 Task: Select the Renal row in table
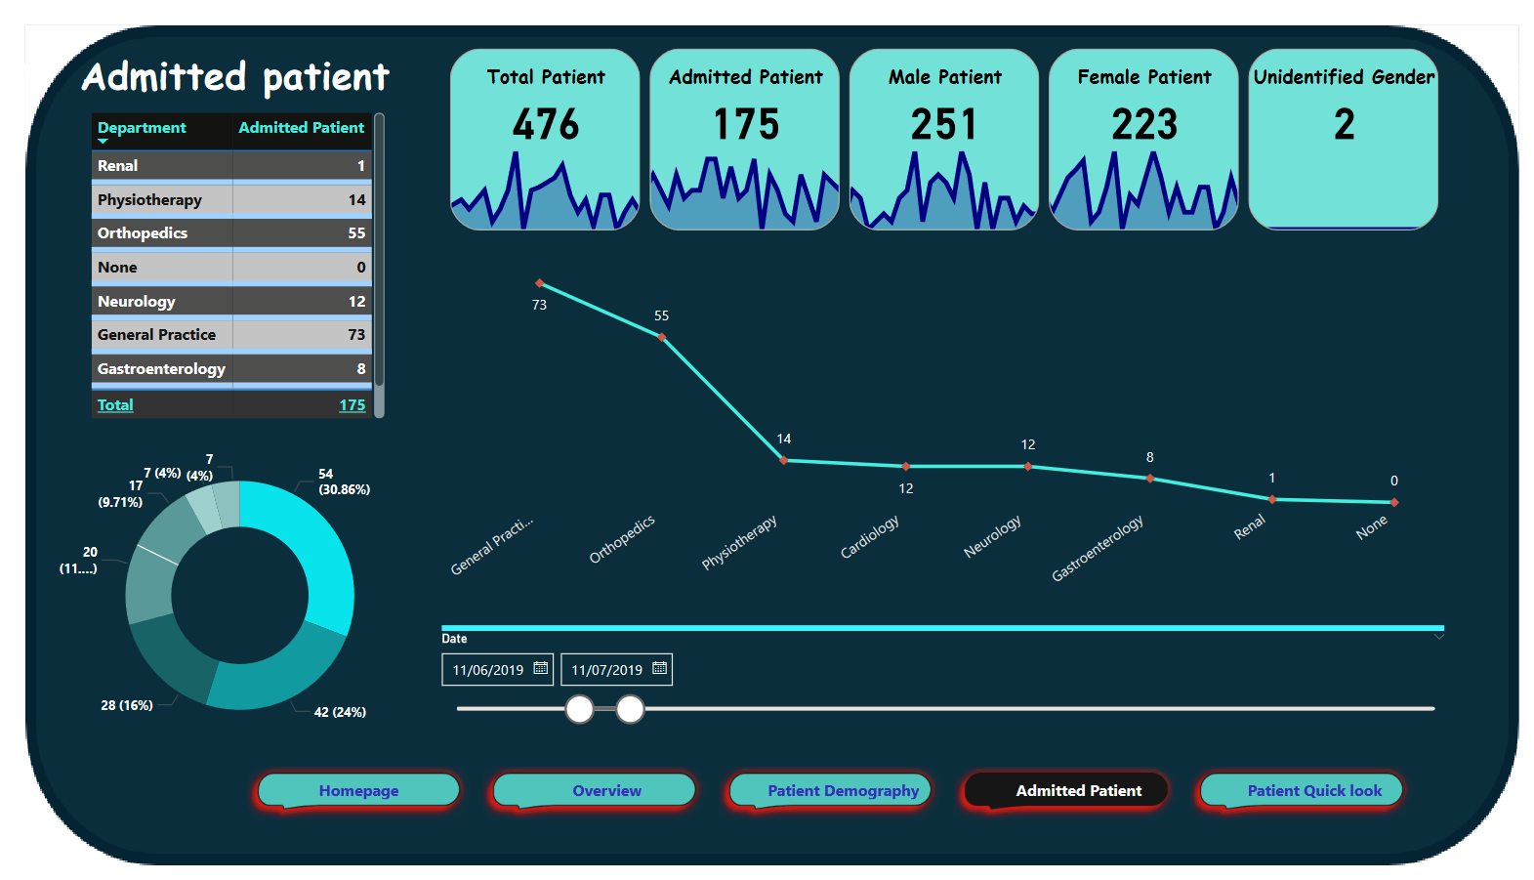[231, 166]
